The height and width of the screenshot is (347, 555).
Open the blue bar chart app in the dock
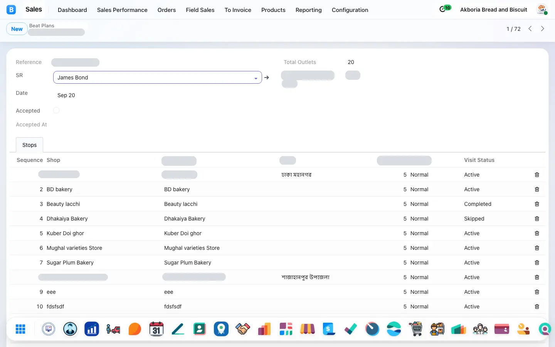[92, 329]
